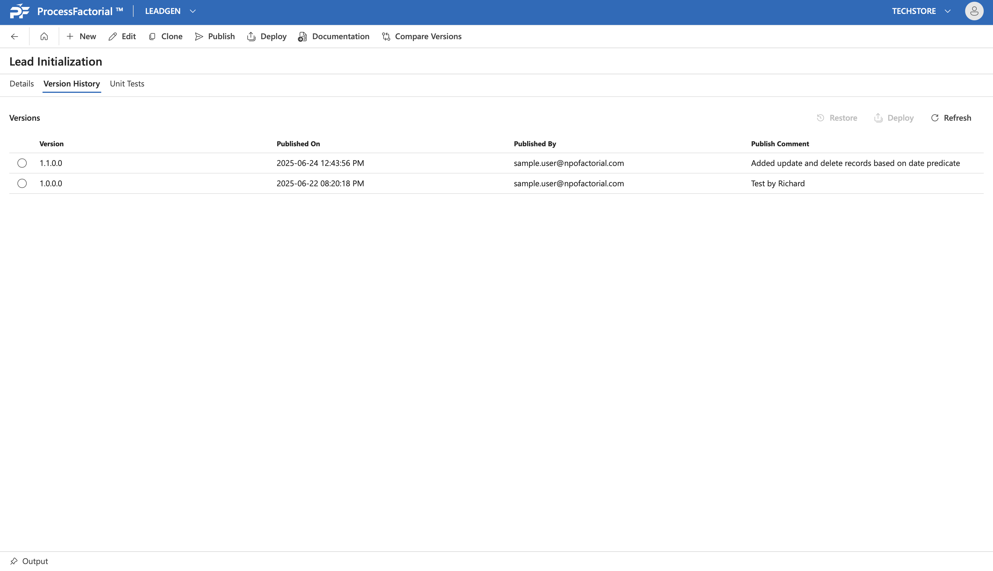Click the Published On column header
This screenshot has height=571, width=993.
tap(298, 144)
